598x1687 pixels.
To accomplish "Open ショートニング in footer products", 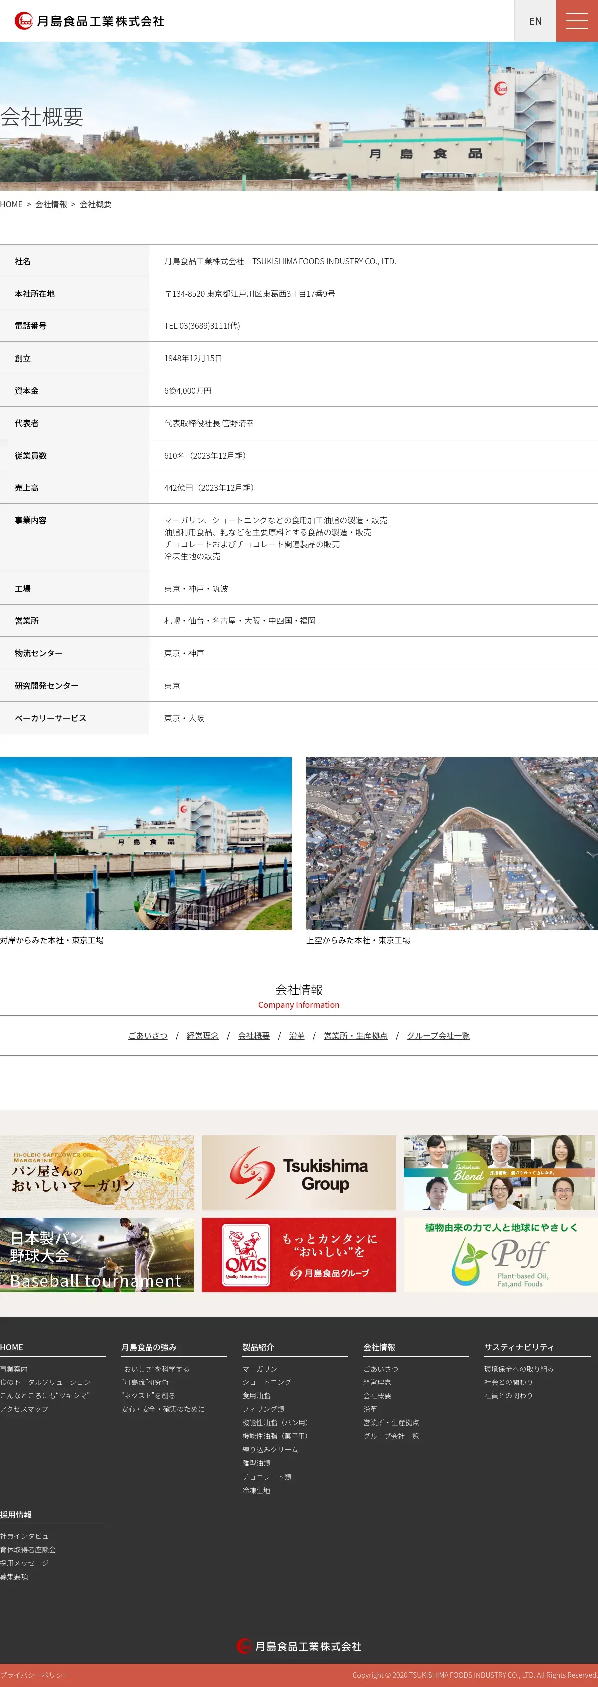I will click(267, 1382).
